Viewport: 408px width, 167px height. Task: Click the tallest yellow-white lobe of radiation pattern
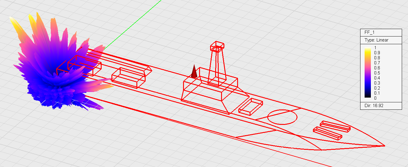tap(13, 21)
